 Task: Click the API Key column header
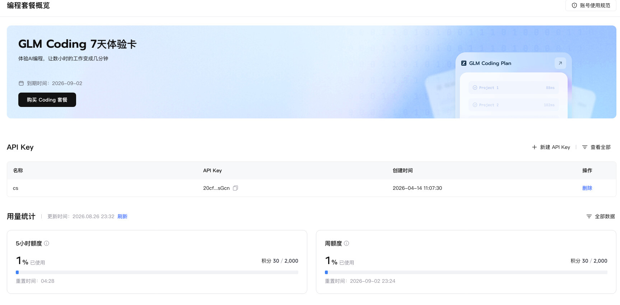click(x=213, y=170)
